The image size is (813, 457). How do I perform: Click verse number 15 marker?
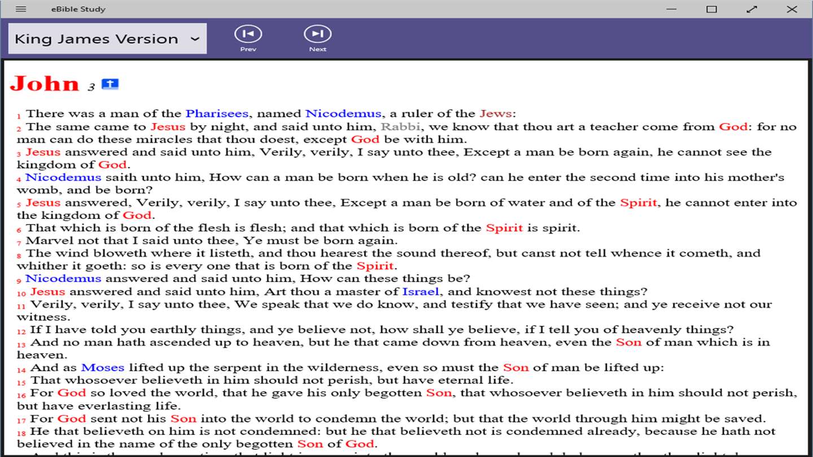pyautogui.click(x=21, y=383)
